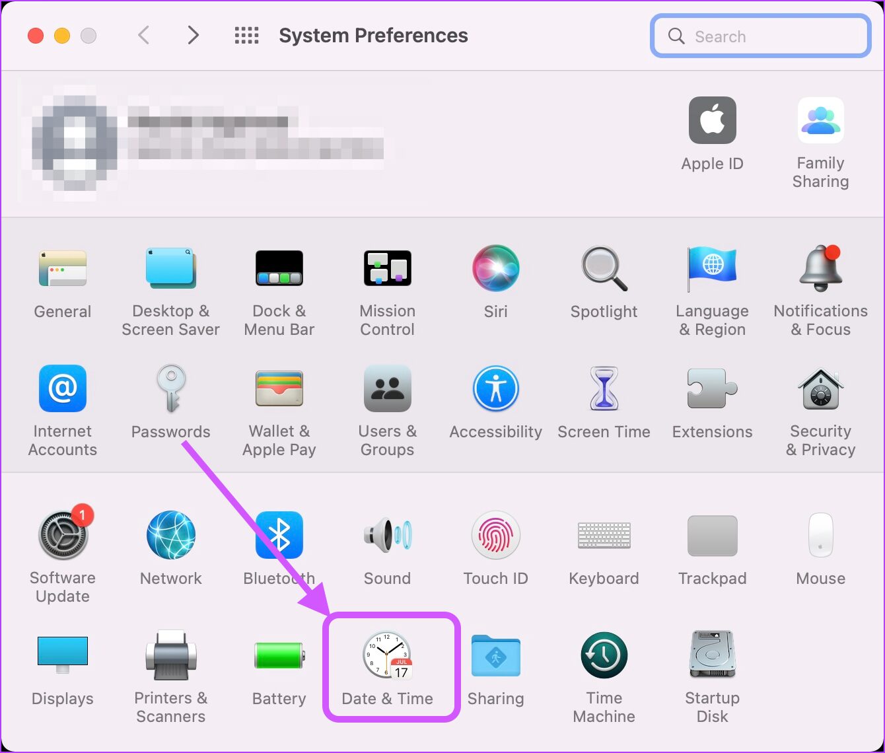The image size is (885, 753).
Task: Open the Accessibility preference pane
Action: (496, 389)
